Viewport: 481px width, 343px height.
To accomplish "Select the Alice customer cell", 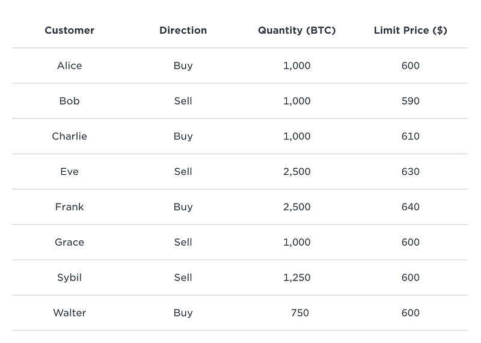I will pyautogui.click(x=69, y=65).
